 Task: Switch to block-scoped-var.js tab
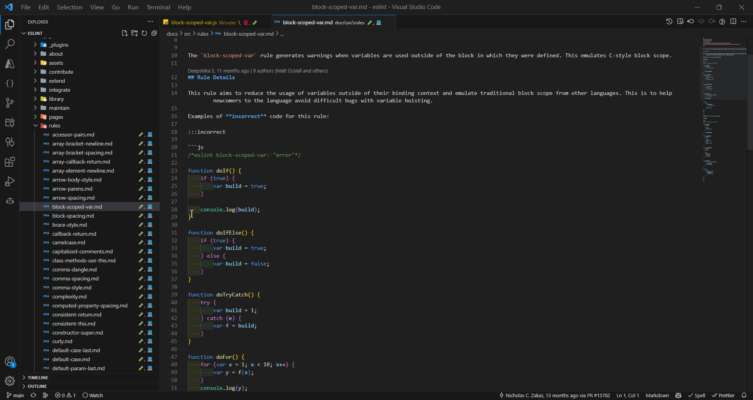click(x=215, y=22)
